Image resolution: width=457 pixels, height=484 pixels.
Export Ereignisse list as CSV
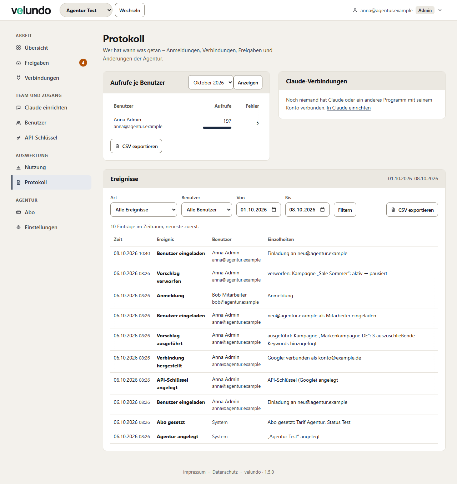412,210
